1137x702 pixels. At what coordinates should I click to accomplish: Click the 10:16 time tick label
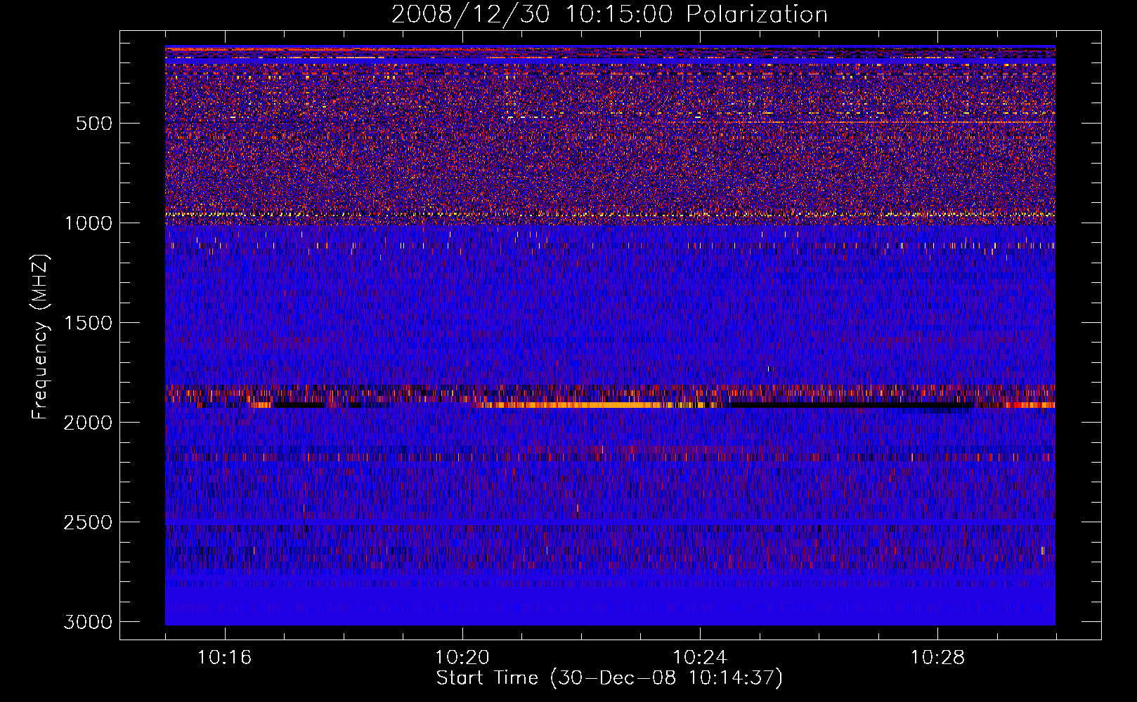[x=225, y=658]
